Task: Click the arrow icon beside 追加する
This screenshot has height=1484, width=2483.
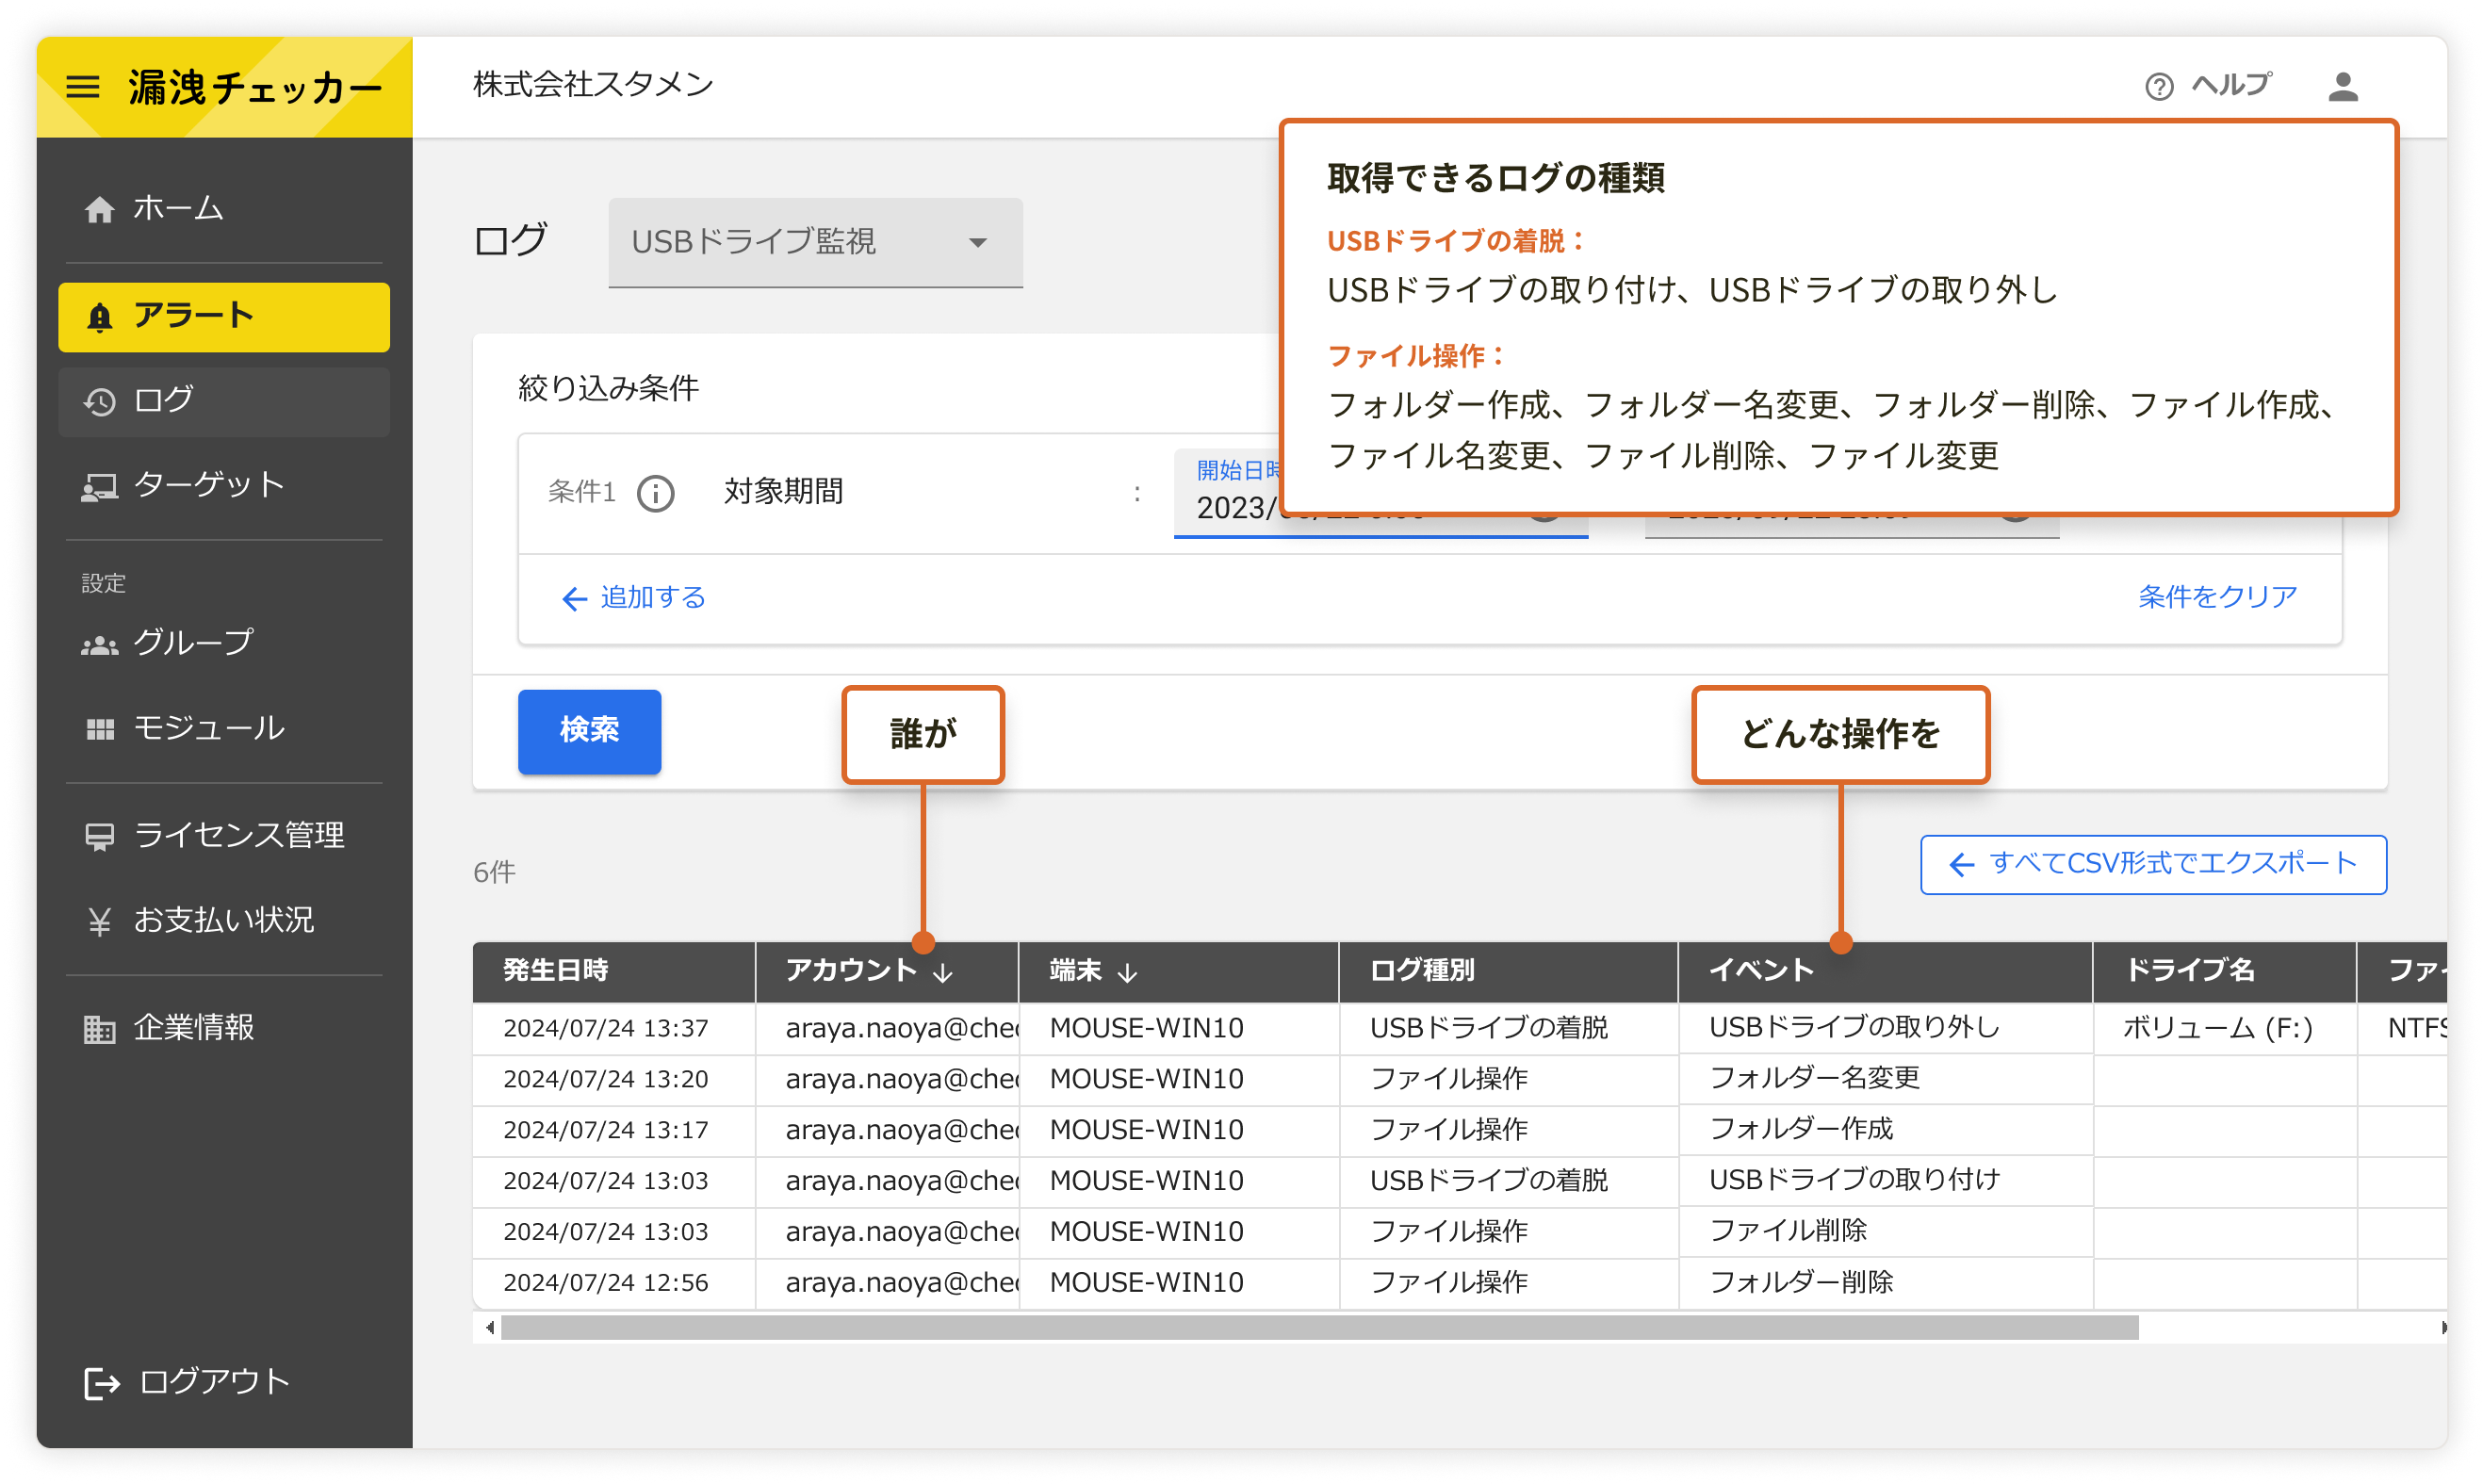Action: point(573,598)
